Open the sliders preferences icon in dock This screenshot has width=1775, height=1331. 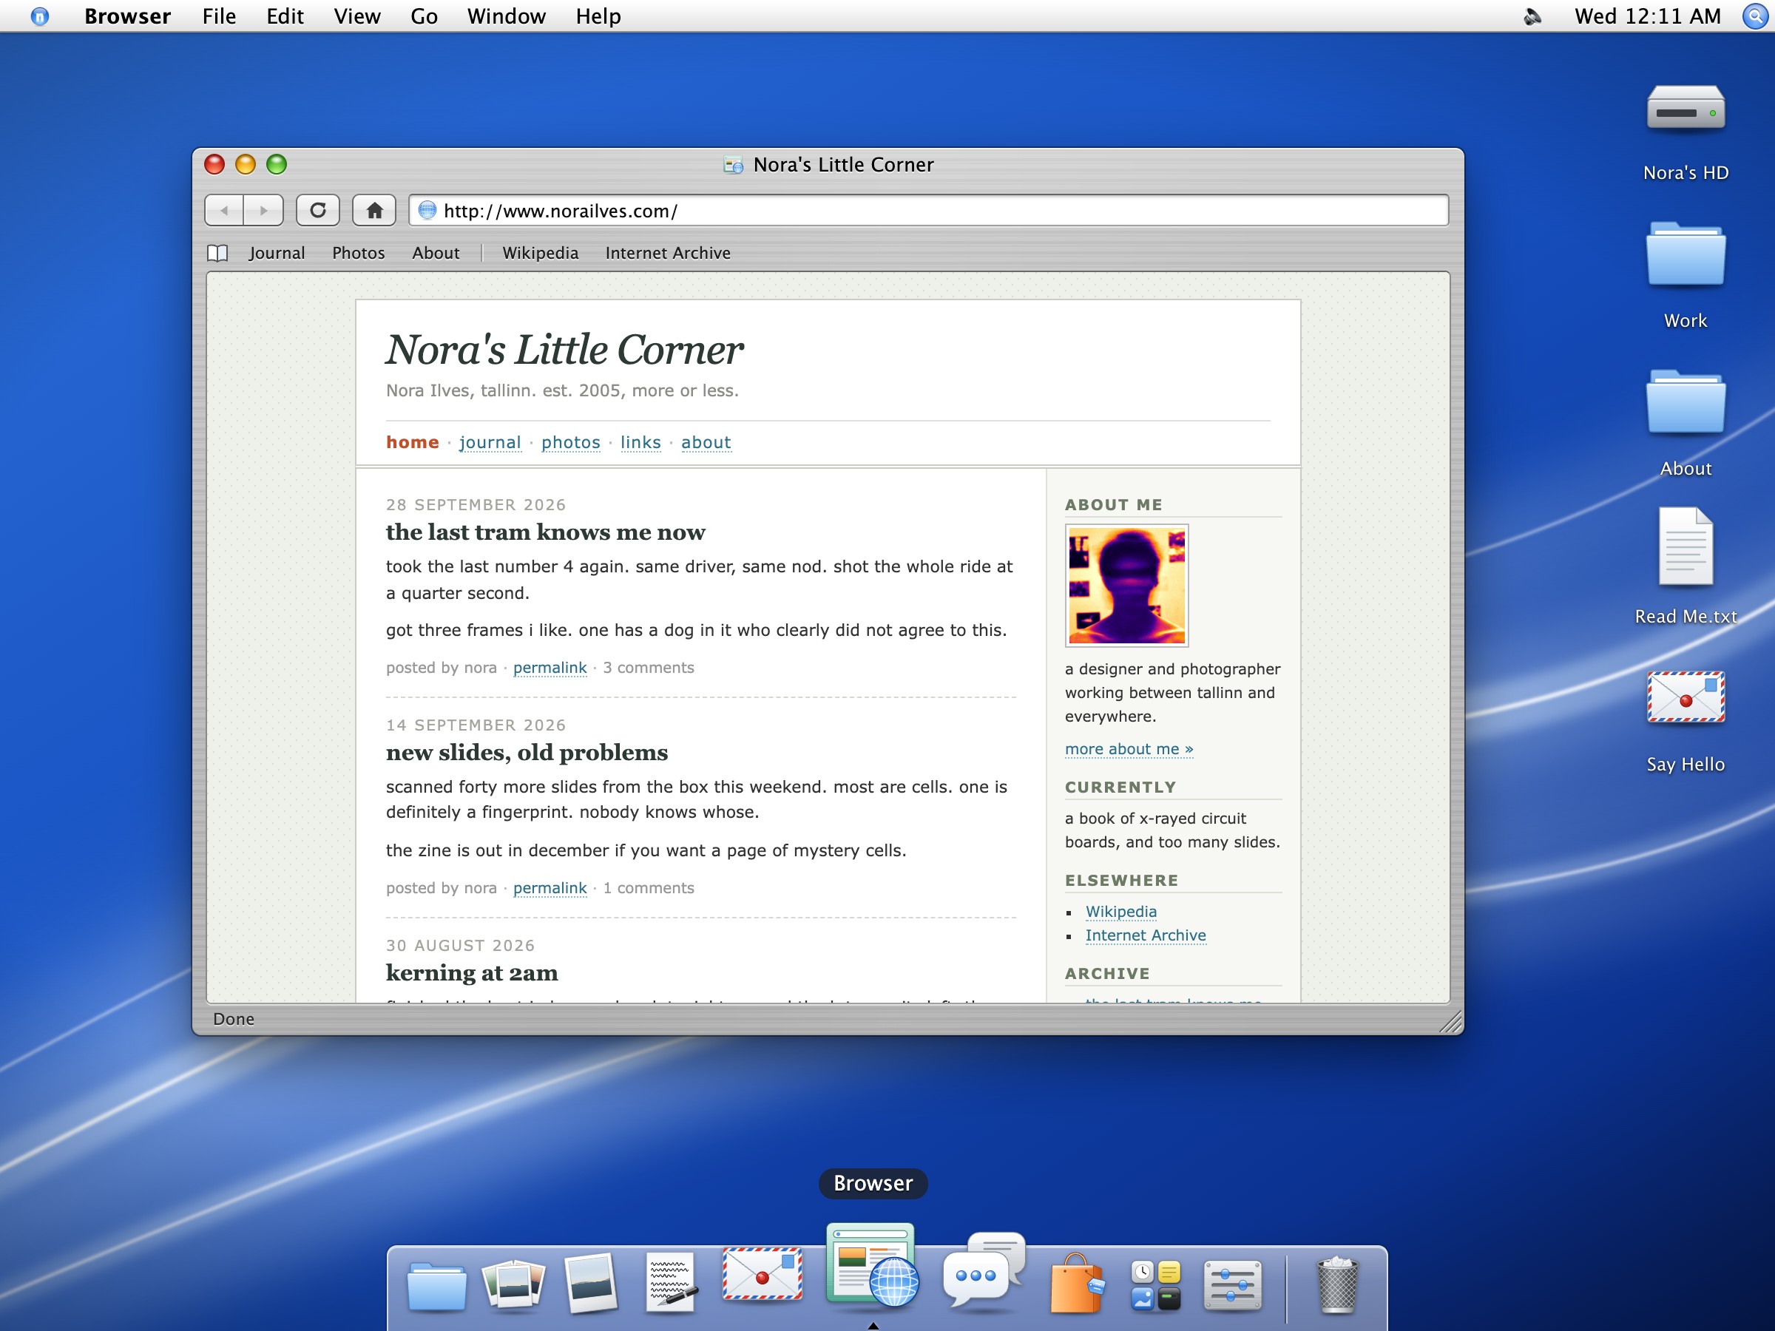pos(1233,1285)
